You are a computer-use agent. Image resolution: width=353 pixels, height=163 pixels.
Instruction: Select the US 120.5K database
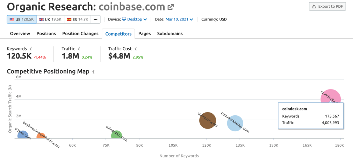[22, 20]
